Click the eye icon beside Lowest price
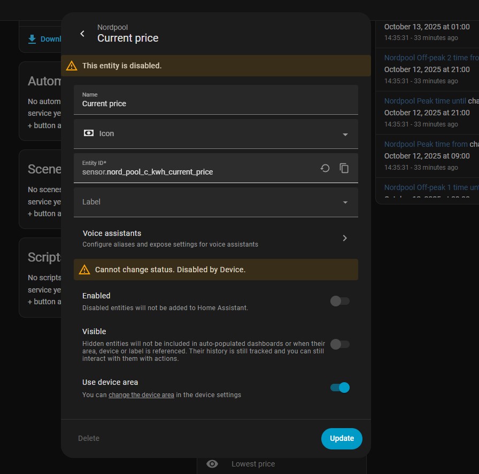The width and height of the screenshot is (479, 474). 212,464
